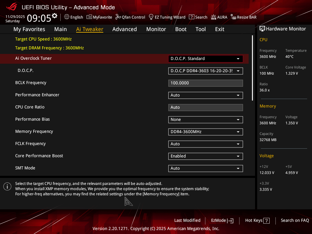Go to the Boot tab
The height and width of the screenshot is (234, 312).
click(x=181, y=29)
